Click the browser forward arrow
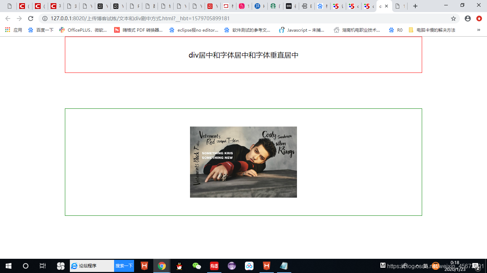The height and width of the screenshot is (273, 487). (x=19, y=18)
